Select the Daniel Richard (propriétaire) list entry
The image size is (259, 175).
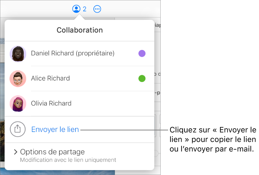coord(73,53)
